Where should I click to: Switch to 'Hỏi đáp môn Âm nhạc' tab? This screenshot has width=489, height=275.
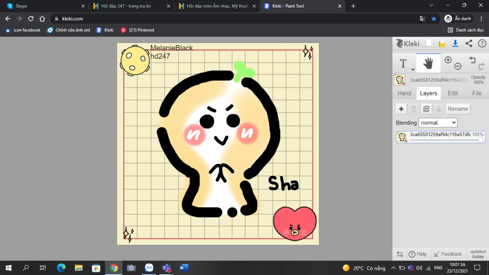point(217,6)
